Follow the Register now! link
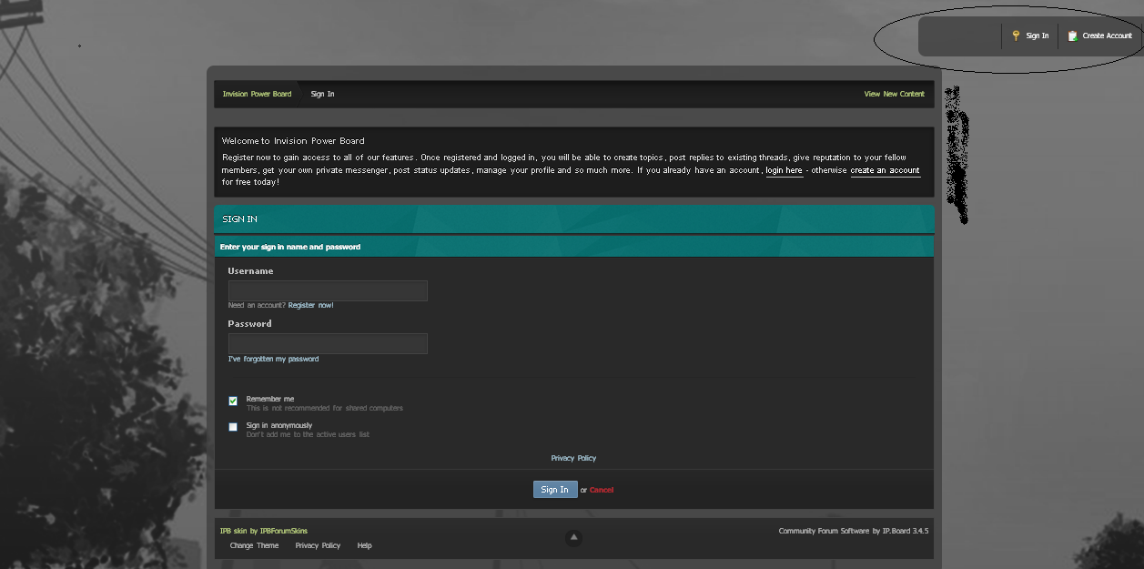The height and width of the screenshot is (569, 1144). 310,305
